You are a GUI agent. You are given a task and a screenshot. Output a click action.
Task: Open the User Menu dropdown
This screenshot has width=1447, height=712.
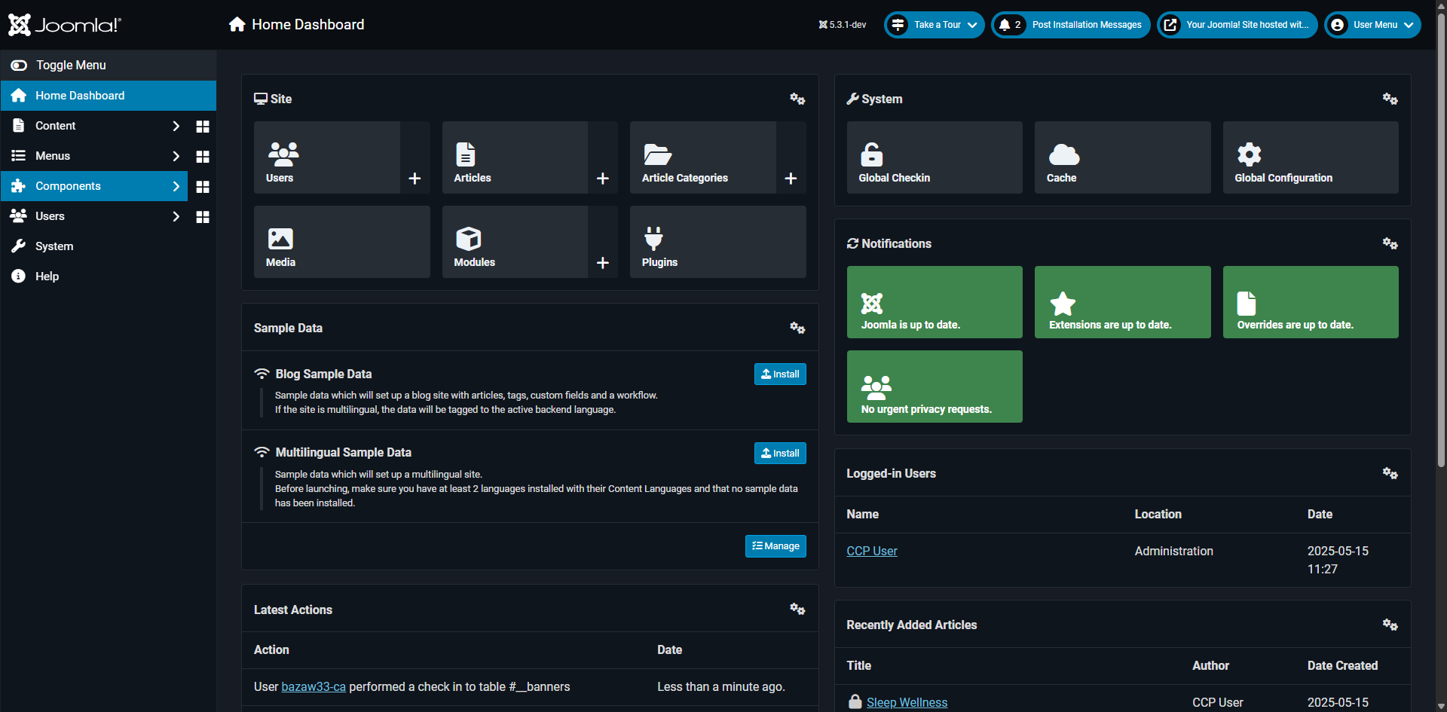[1372, 25]
